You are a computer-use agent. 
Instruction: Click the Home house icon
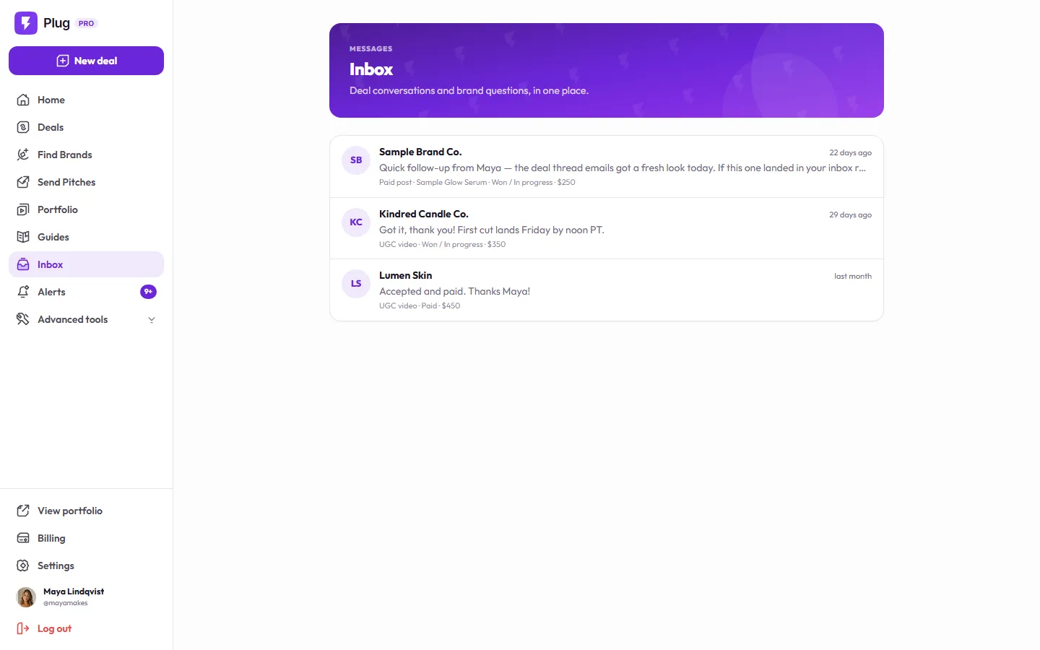coord(23,100)
